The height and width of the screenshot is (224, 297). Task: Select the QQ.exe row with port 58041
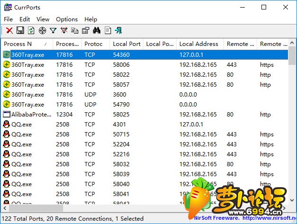tap(145, 194)
